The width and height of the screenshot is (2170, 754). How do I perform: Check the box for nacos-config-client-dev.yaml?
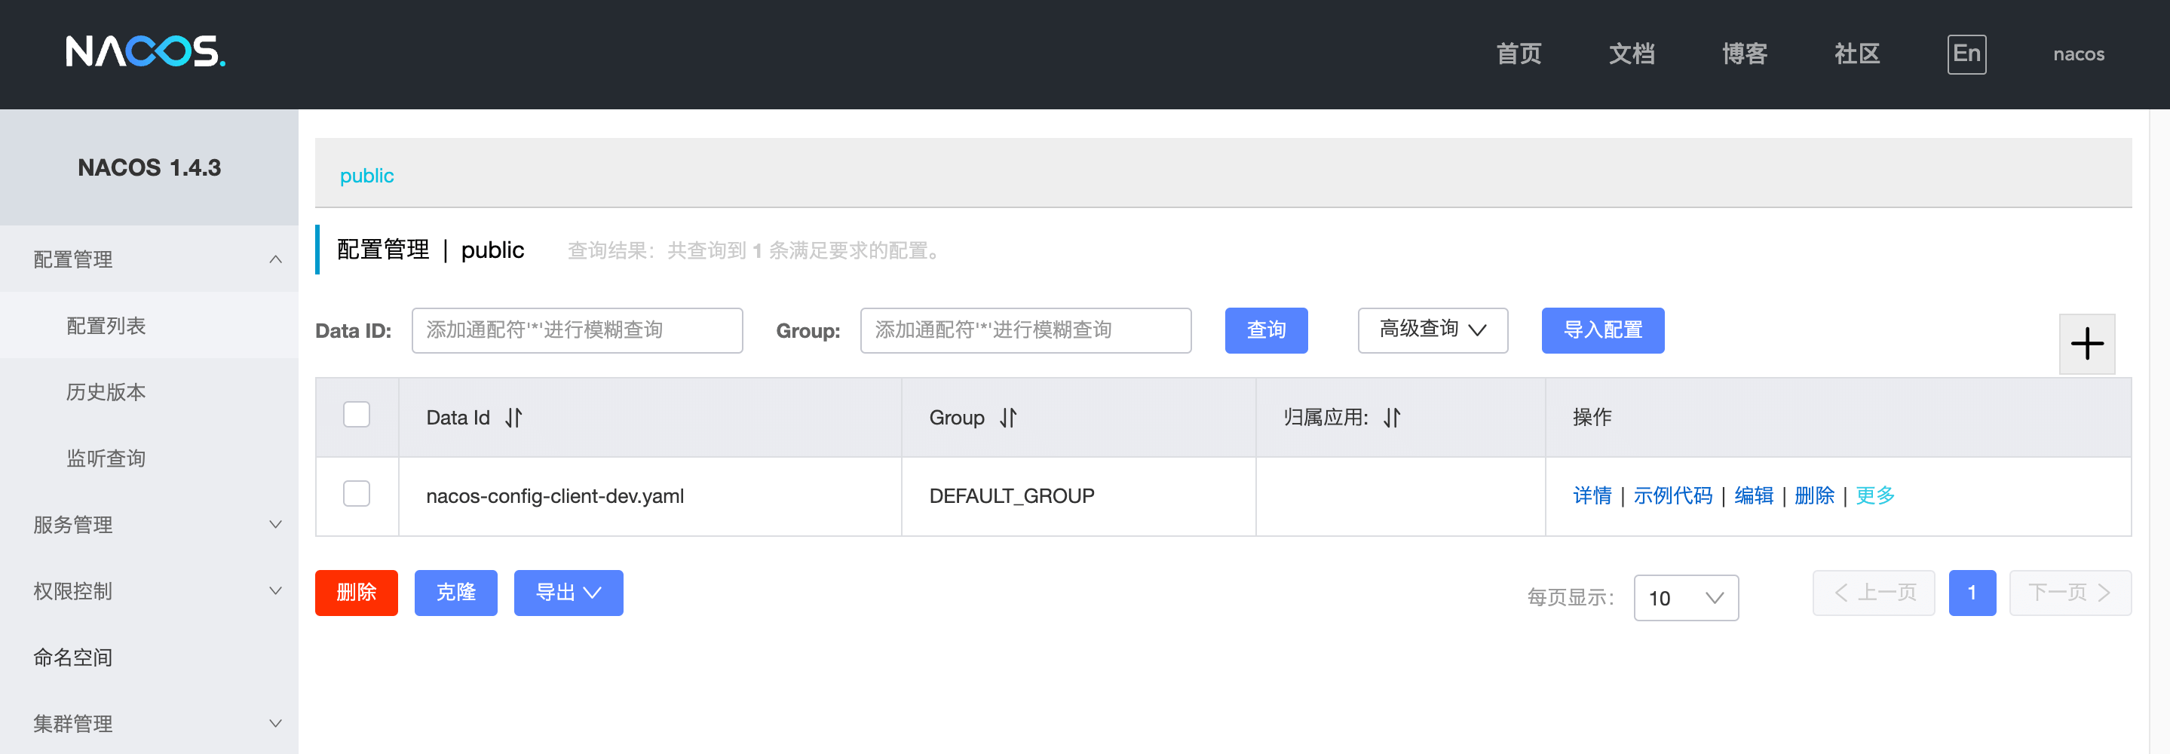point(357,494)
